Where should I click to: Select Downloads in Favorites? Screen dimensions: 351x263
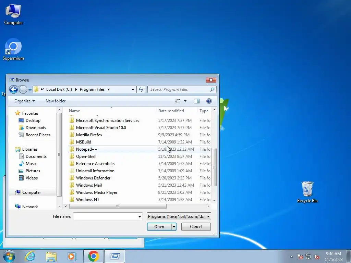pyautogui.click(x=36, y=127)
